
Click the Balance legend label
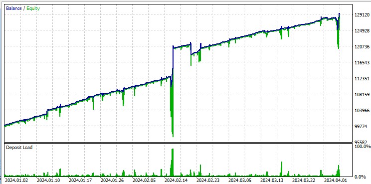(x=14, y=8)
